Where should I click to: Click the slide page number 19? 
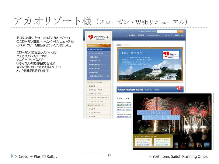[x=109, y=155]
